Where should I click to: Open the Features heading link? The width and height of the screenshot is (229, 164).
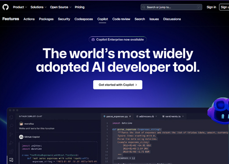point(11,19)
